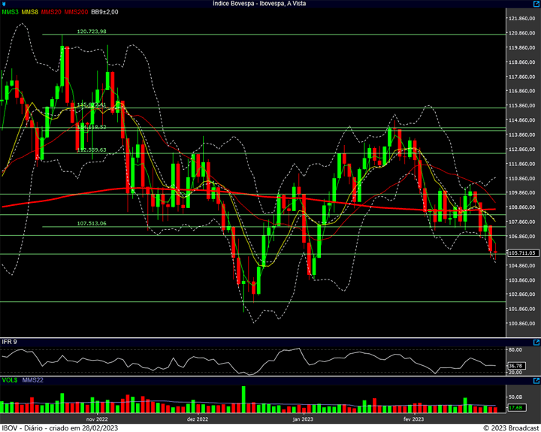541x432 pixels.
Task: Click the current price tag 105.711,05
Action: pos(523,253)
